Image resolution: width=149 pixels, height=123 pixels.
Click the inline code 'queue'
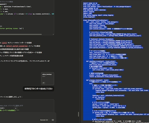point(5,43)
